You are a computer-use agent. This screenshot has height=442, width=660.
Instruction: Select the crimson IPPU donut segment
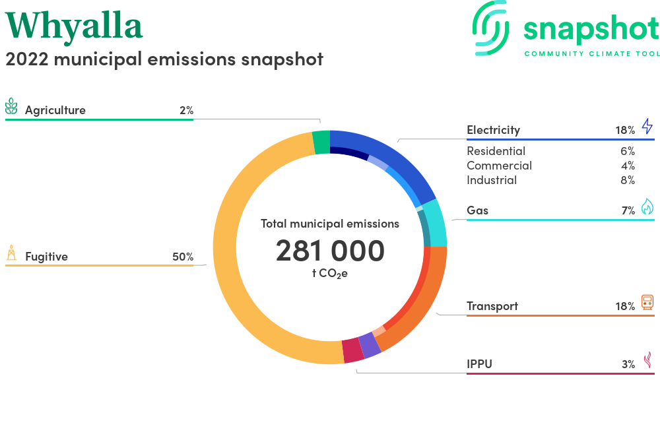[x=352, y=350]
